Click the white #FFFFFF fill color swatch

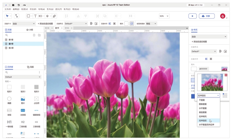[x=194, y=69]
